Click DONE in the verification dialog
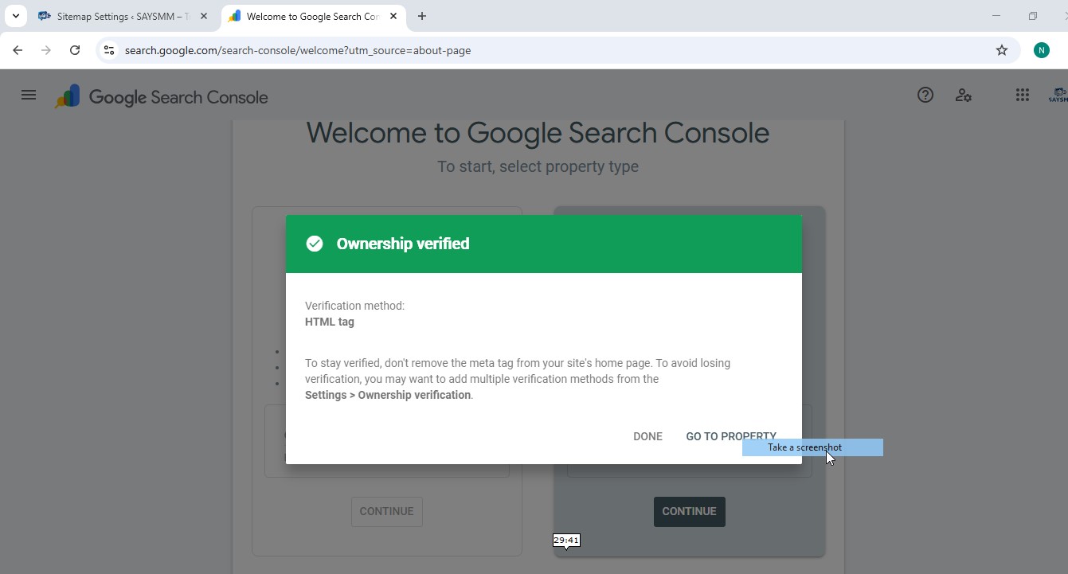The height and width of the screenshot is (574, 1068). tap(647, 436)
